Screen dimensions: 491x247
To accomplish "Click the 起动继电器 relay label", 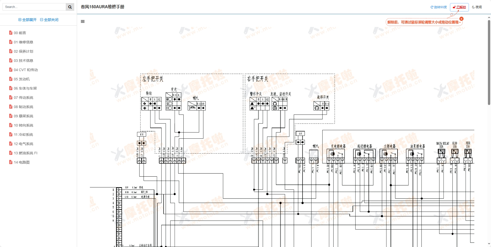I will click(365, 146).
